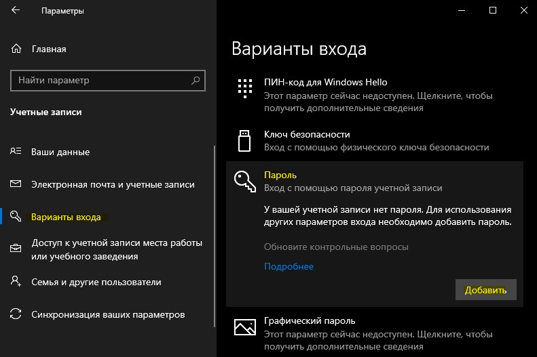Click text Вход с помощью пароля учетной записи
This screenshot has width=537, height=357.
click(x=353, y=188)
